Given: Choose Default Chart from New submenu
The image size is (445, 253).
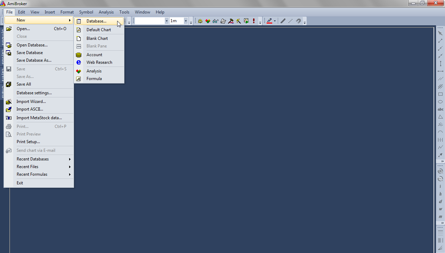Looking at the screenshot, I should click(x=99, y=30).
